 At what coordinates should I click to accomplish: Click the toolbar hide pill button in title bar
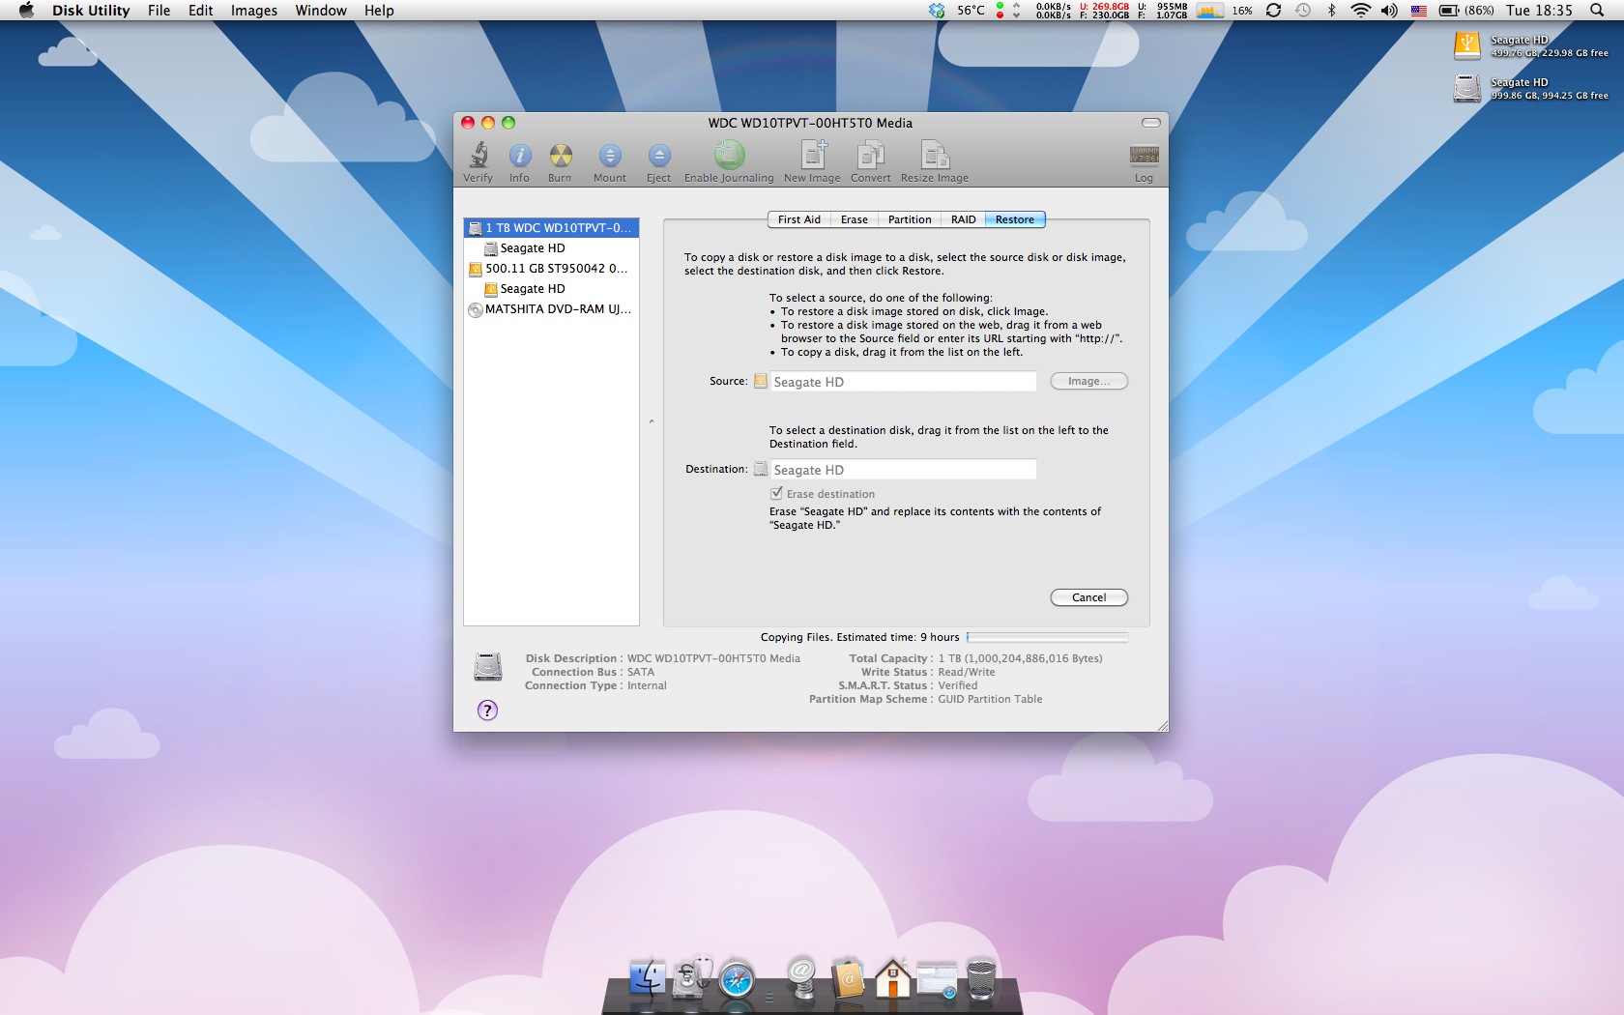pos(1150,123)
